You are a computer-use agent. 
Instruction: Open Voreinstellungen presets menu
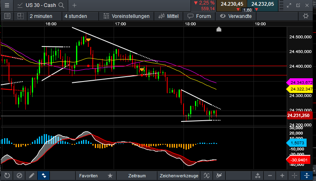pyautogui.click(x=126, y=16)
